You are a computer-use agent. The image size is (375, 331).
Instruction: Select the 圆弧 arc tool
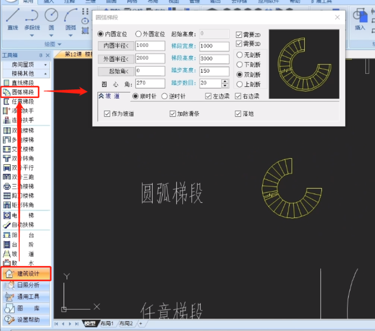tap(71, 19)
